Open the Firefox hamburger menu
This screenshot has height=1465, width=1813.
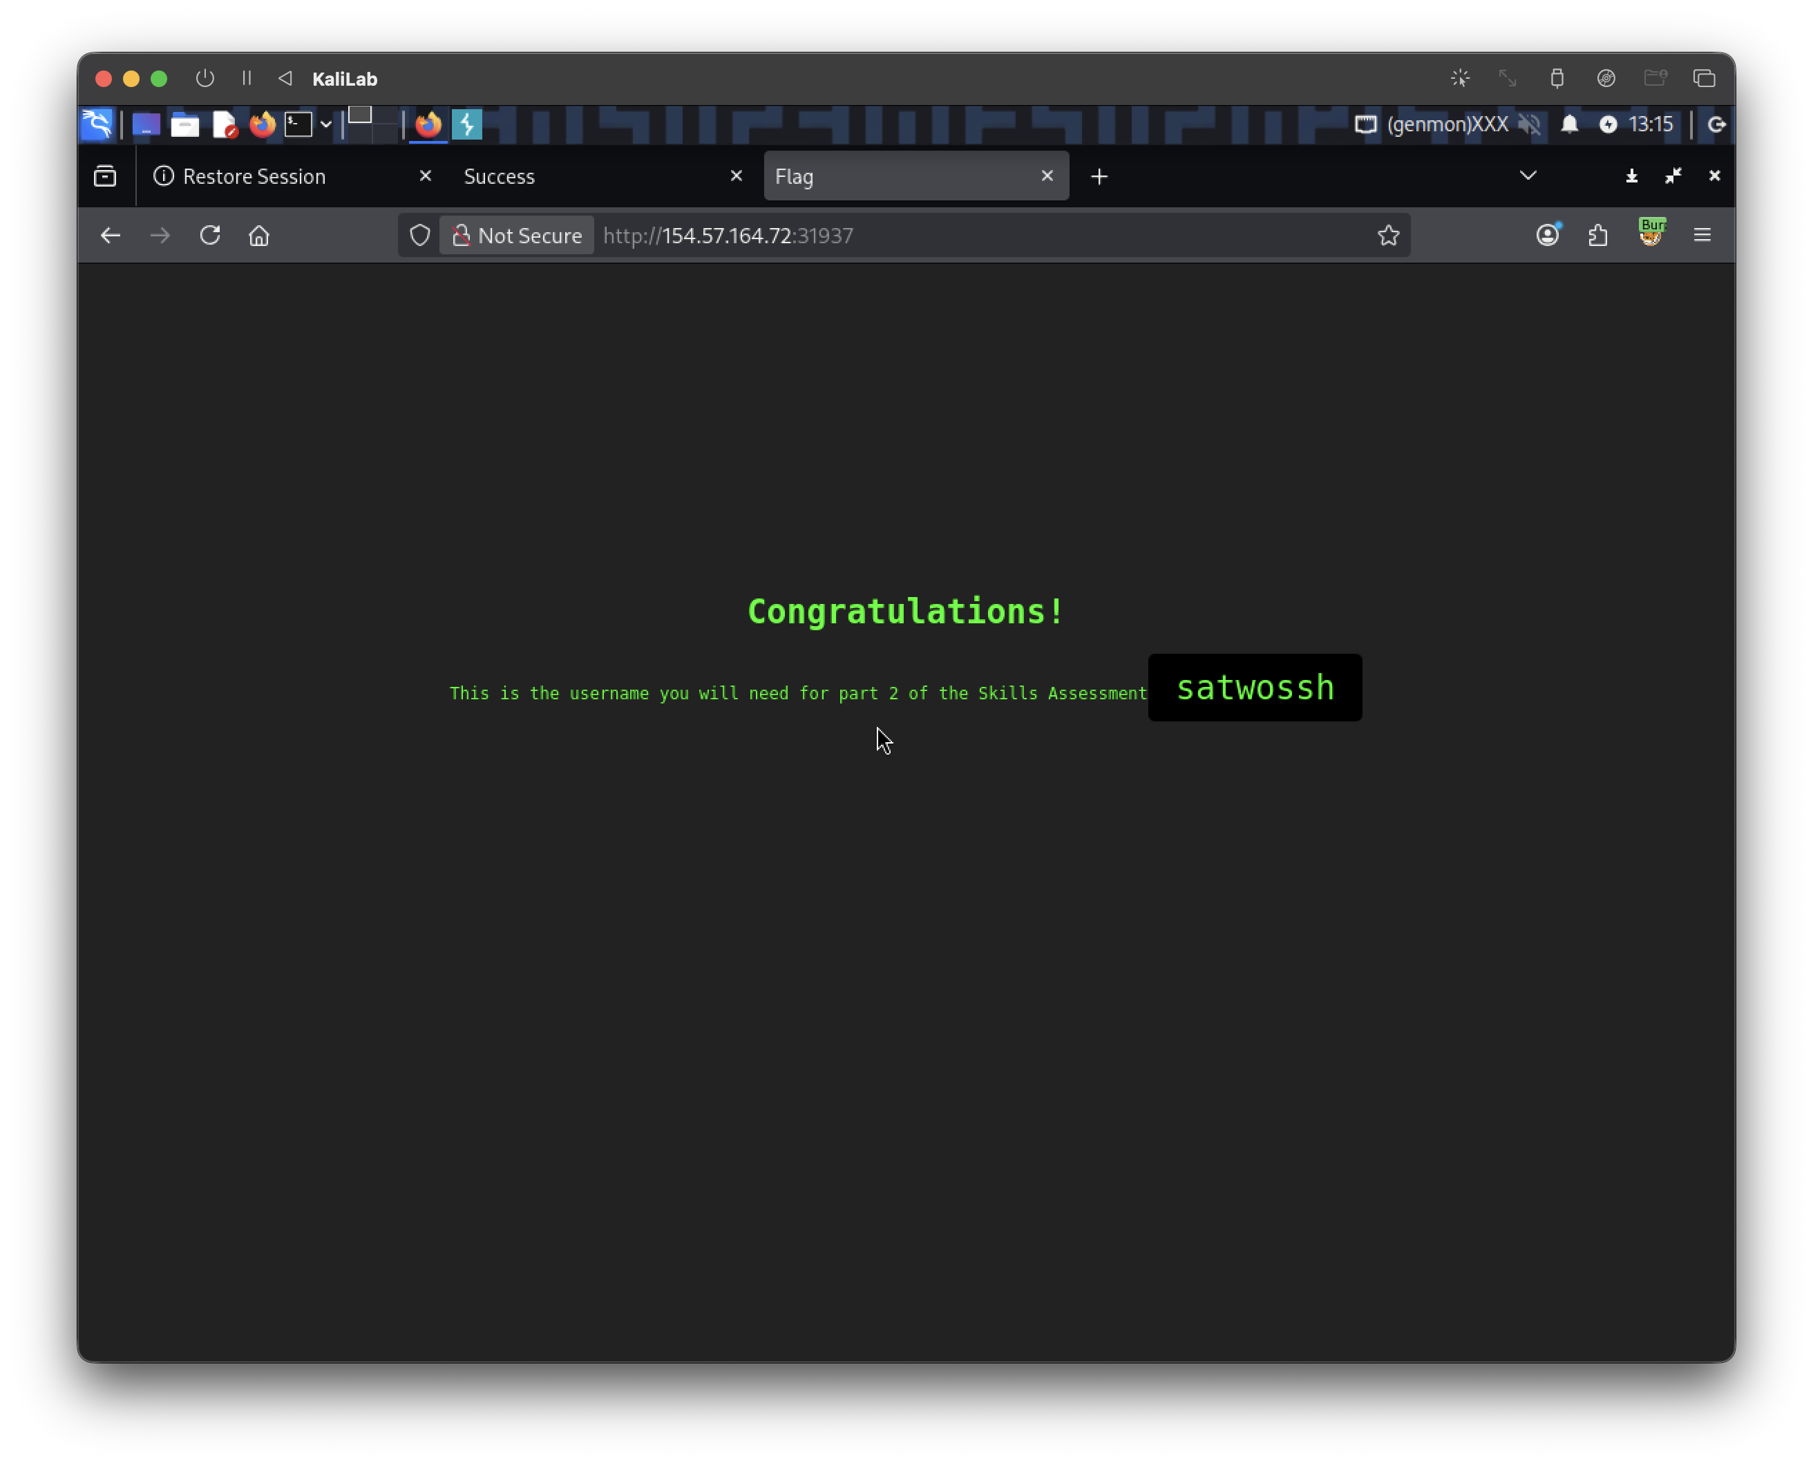[x=1702, y=236]
